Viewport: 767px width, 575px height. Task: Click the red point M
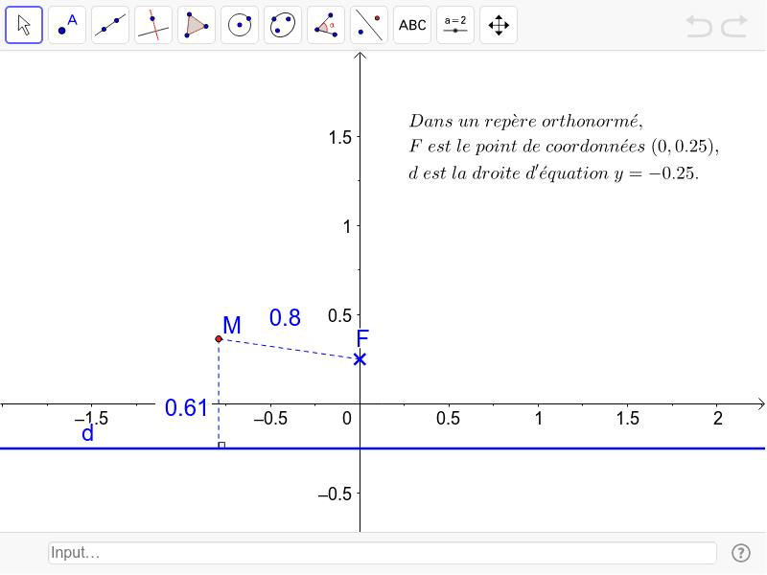[x=219, y=339]
